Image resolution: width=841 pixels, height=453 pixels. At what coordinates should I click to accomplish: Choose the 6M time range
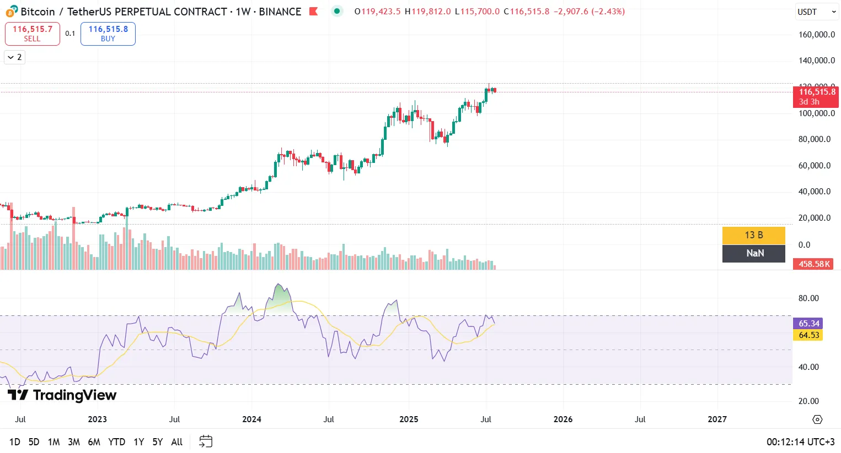pos(94,442)
